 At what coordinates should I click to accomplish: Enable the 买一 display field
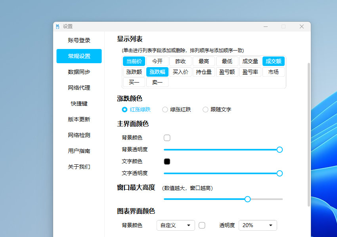[x=134, y=82]
